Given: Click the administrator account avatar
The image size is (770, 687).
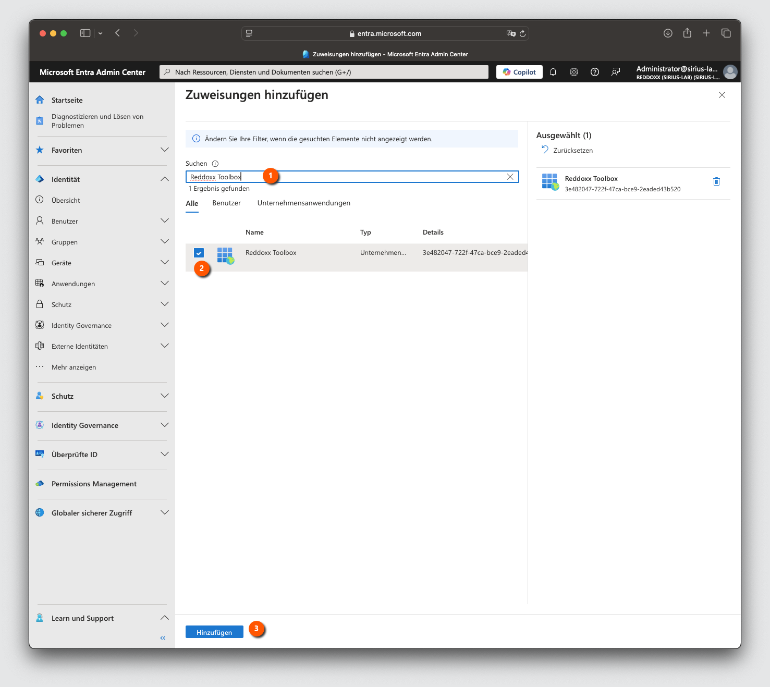Looking at the screenshot, I should 730,72.
